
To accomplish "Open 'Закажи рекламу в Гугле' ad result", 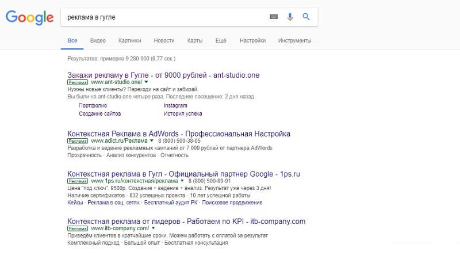I will (164, 74).
